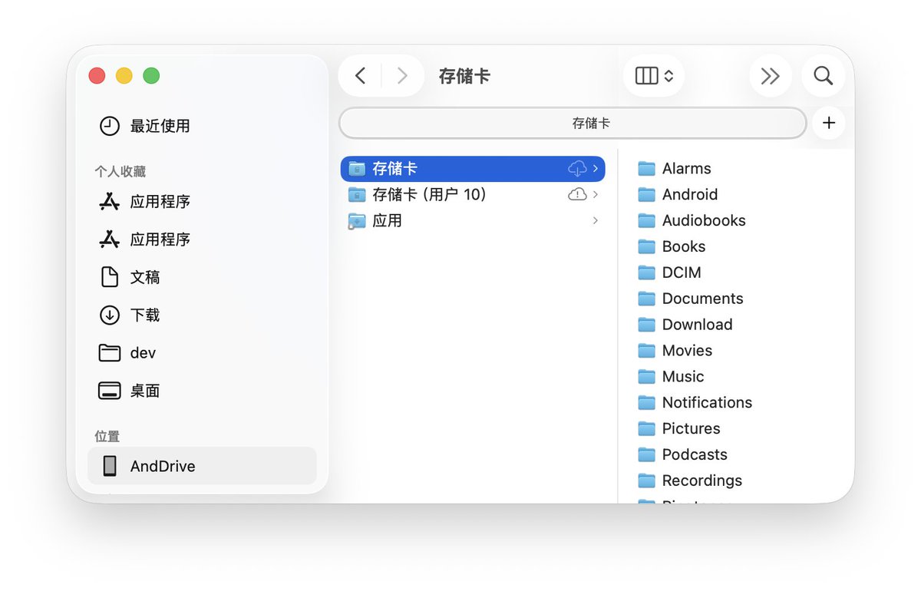Show more toolbar items via double chevron
Screen dimensions: 921x591
(770, 76)
